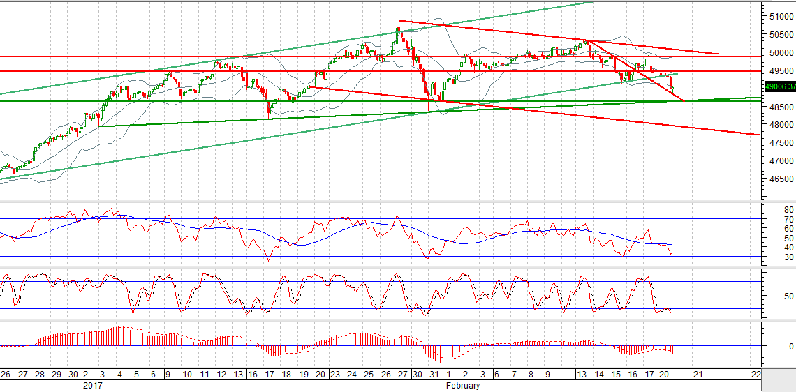This screenshot has width=796, height=392.
Task: Click the date label 29 on the time axis
Action: pos(57,375)
